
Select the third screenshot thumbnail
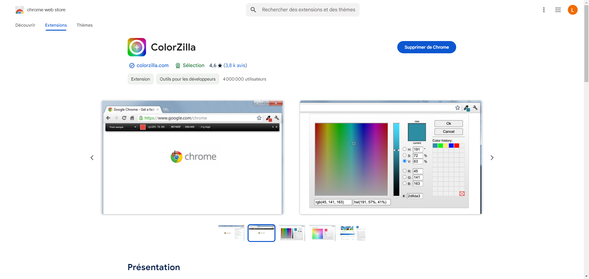(x=292, y=233)
